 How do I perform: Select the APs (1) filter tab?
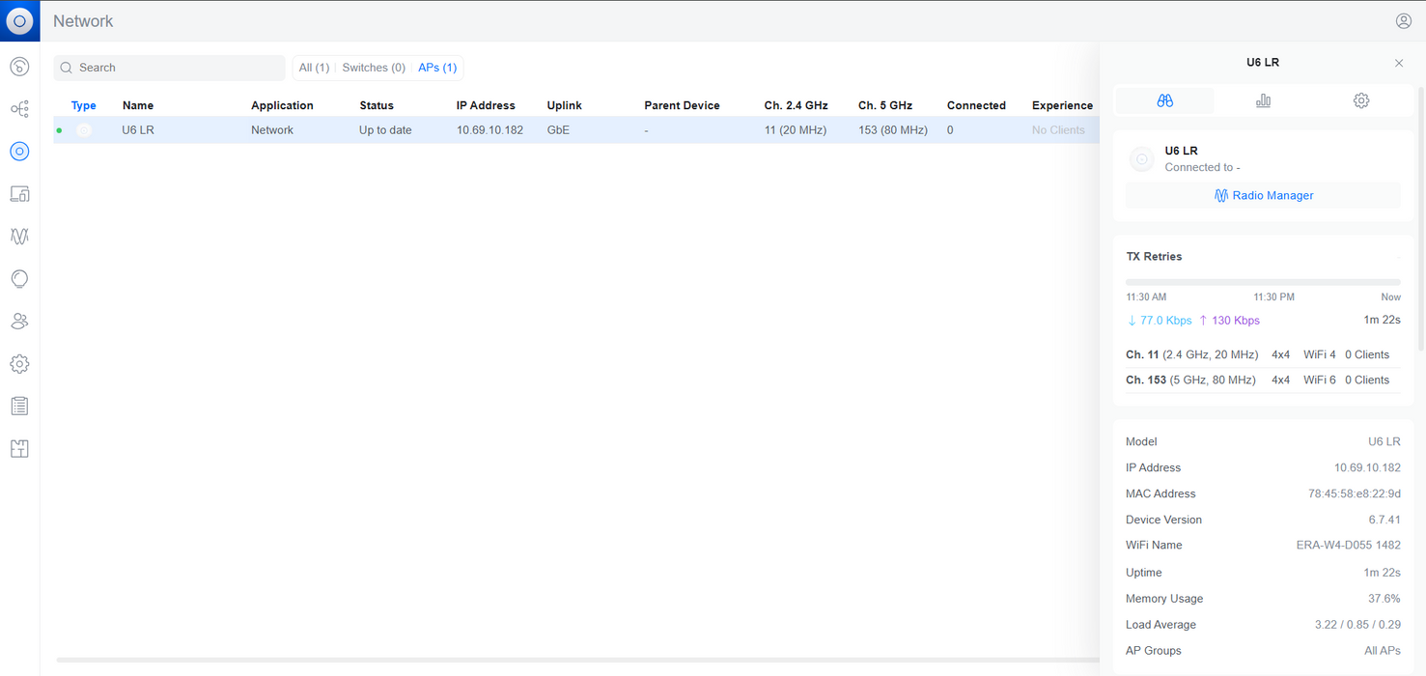(x=437, y=68)
